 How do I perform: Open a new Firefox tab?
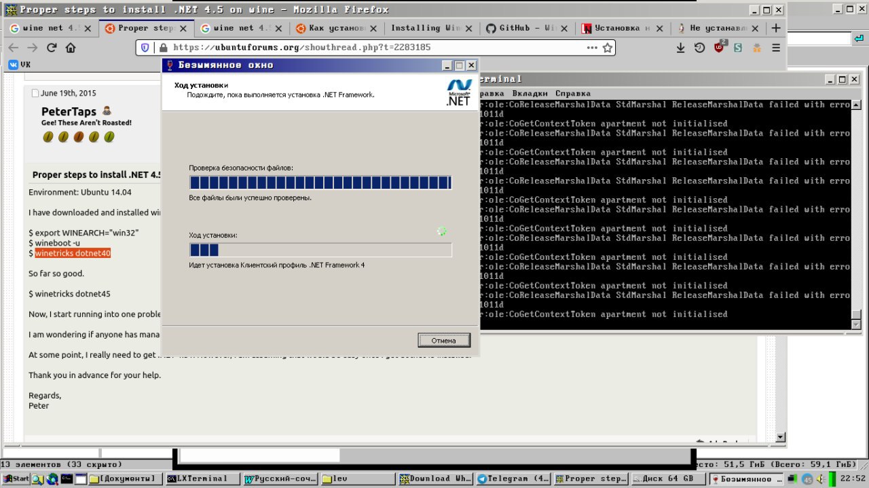(775, 28)
